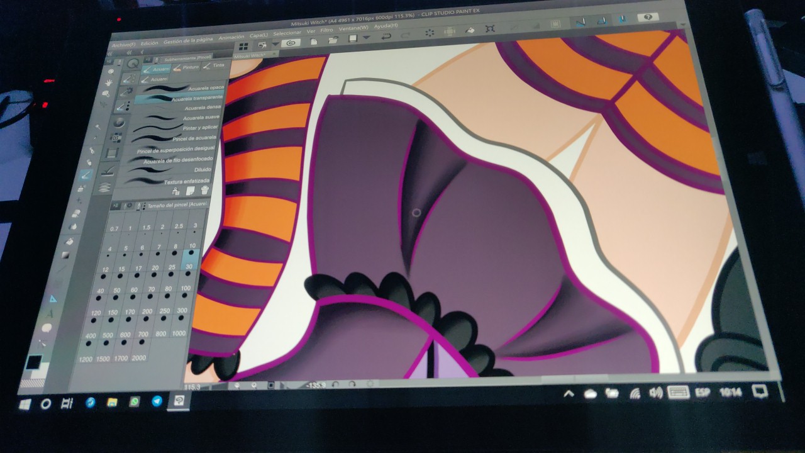
Task: Open the Ventana(W) menu
Action: (x=353, y=28)
